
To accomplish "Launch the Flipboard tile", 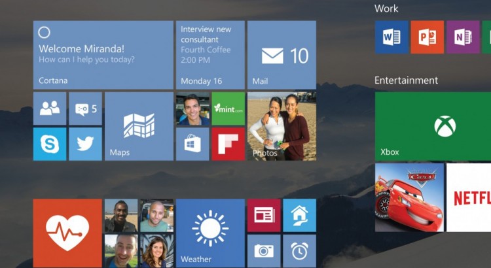I will pos(228,144).
